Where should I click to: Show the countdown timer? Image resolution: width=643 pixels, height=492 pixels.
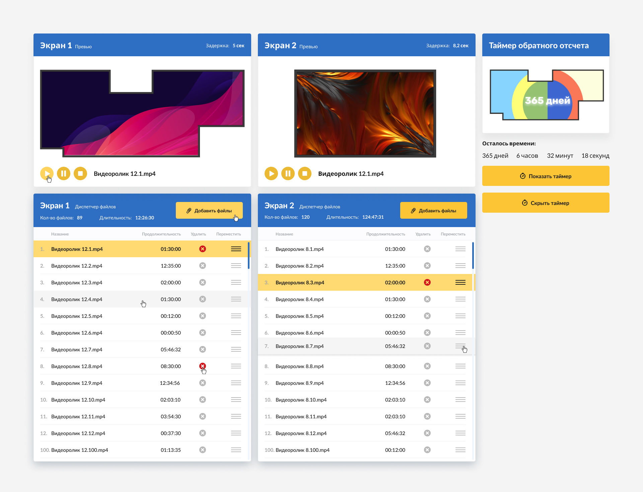[546, 176]
